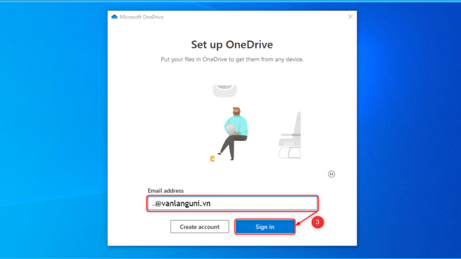Click the "Email address" label

coord(165,191)
